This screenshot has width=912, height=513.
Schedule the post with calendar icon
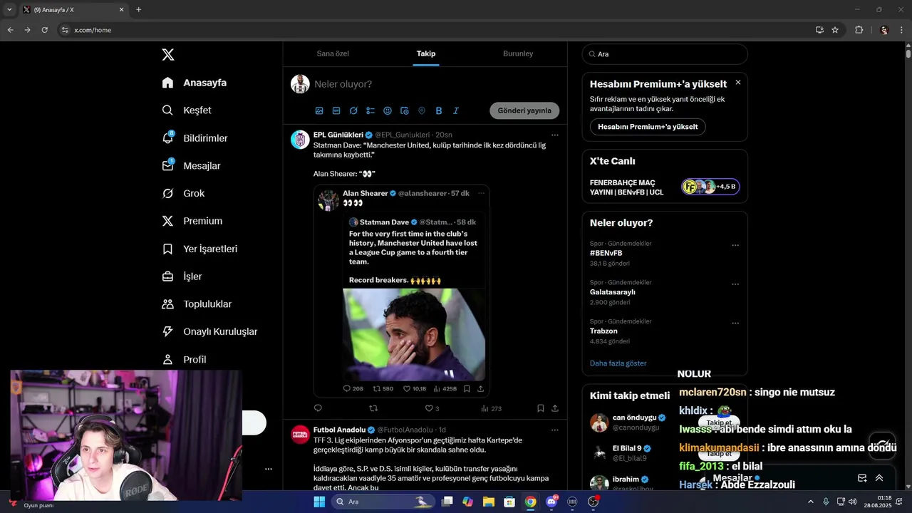tap(405, 111)
